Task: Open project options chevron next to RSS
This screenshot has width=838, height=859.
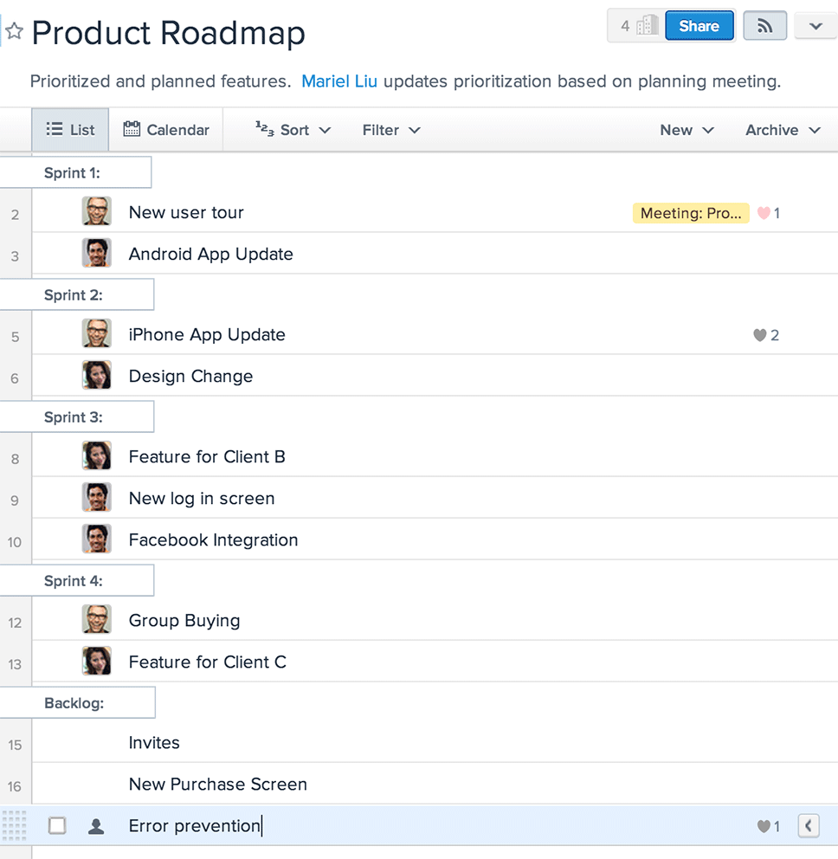Action: 815,26
